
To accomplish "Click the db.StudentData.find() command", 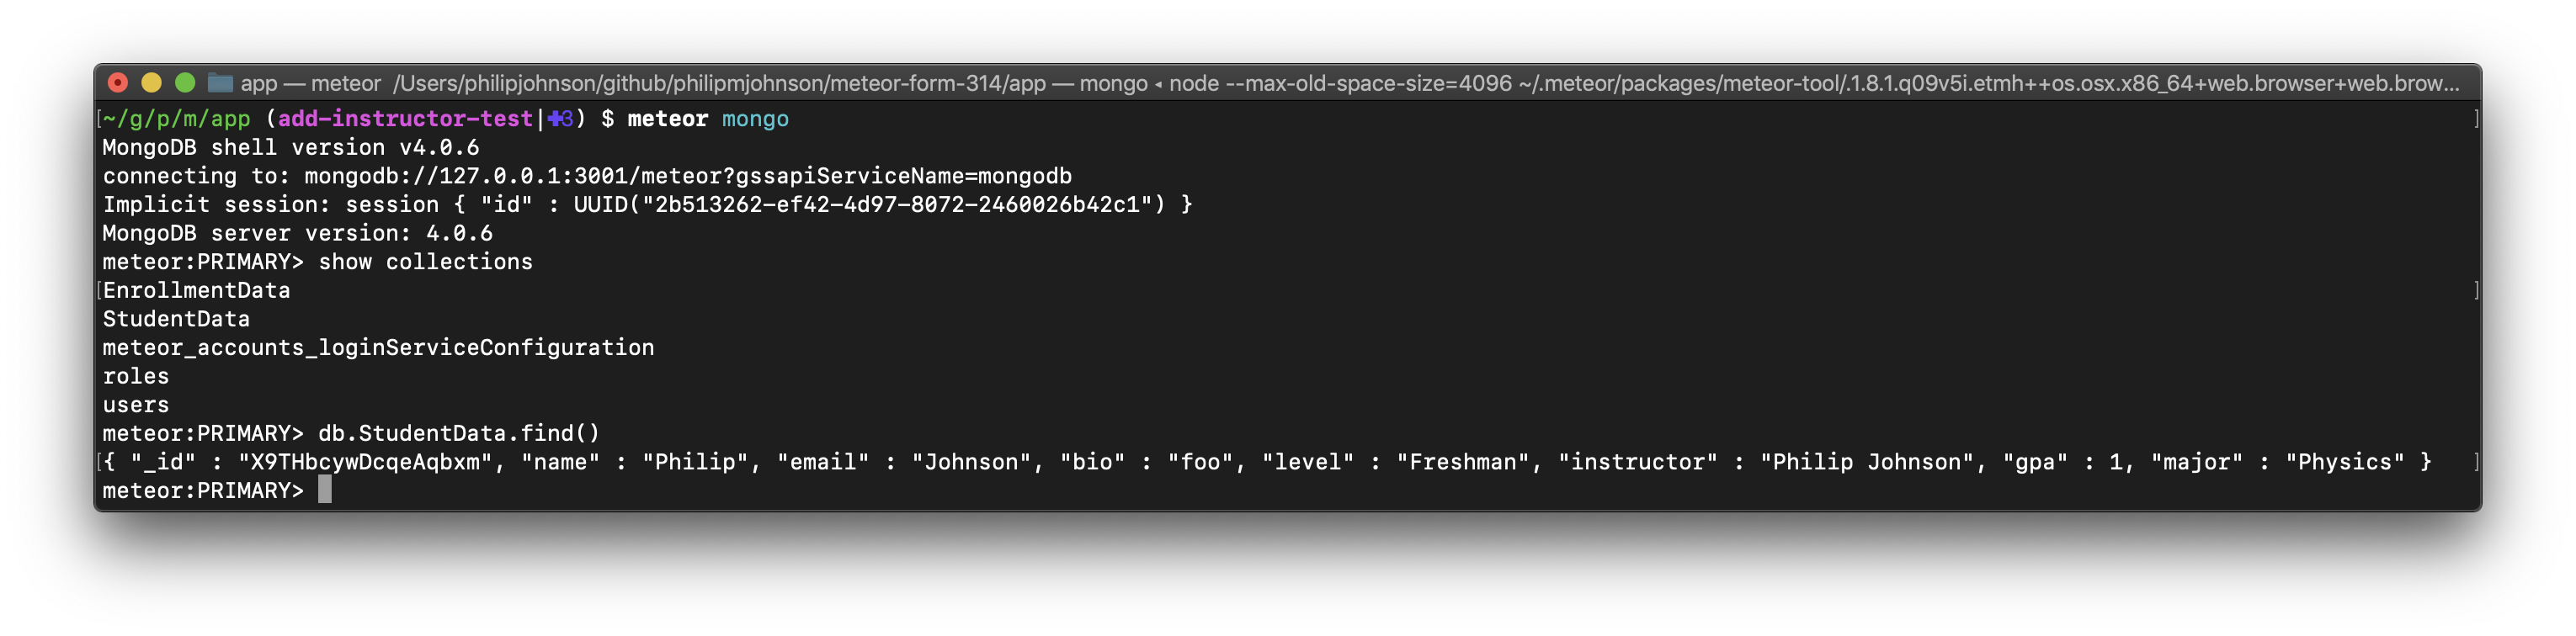I will pos(459,434).
